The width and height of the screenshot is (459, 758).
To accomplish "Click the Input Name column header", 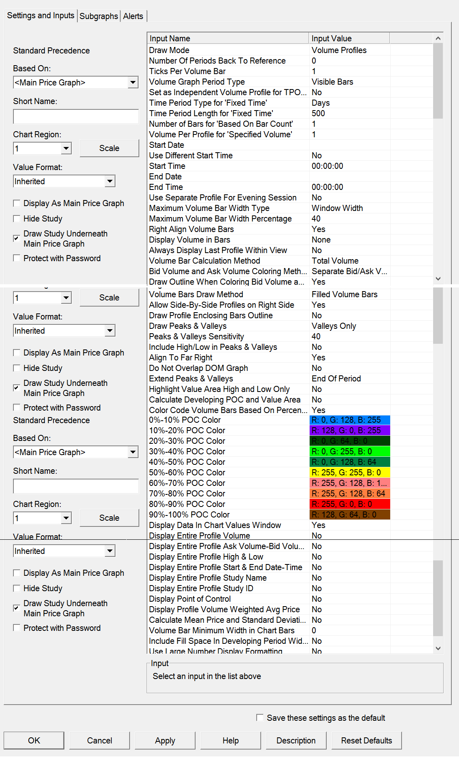I will (x=228, y=38).
